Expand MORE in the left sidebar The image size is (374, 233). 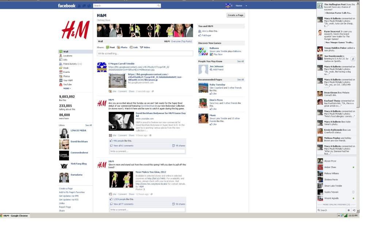click(67, 88)
